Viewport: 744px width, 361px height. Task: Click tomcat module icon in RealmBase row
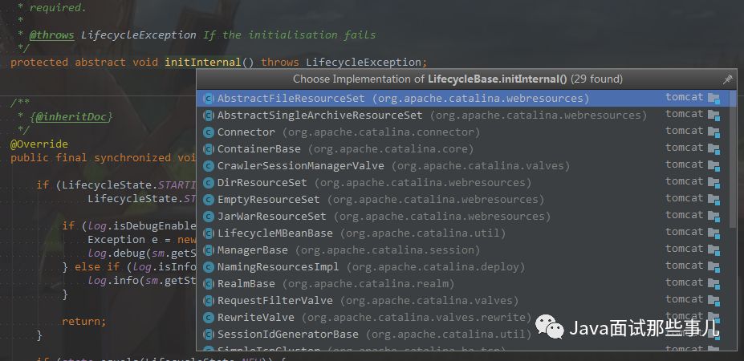[x=714, y=284]
